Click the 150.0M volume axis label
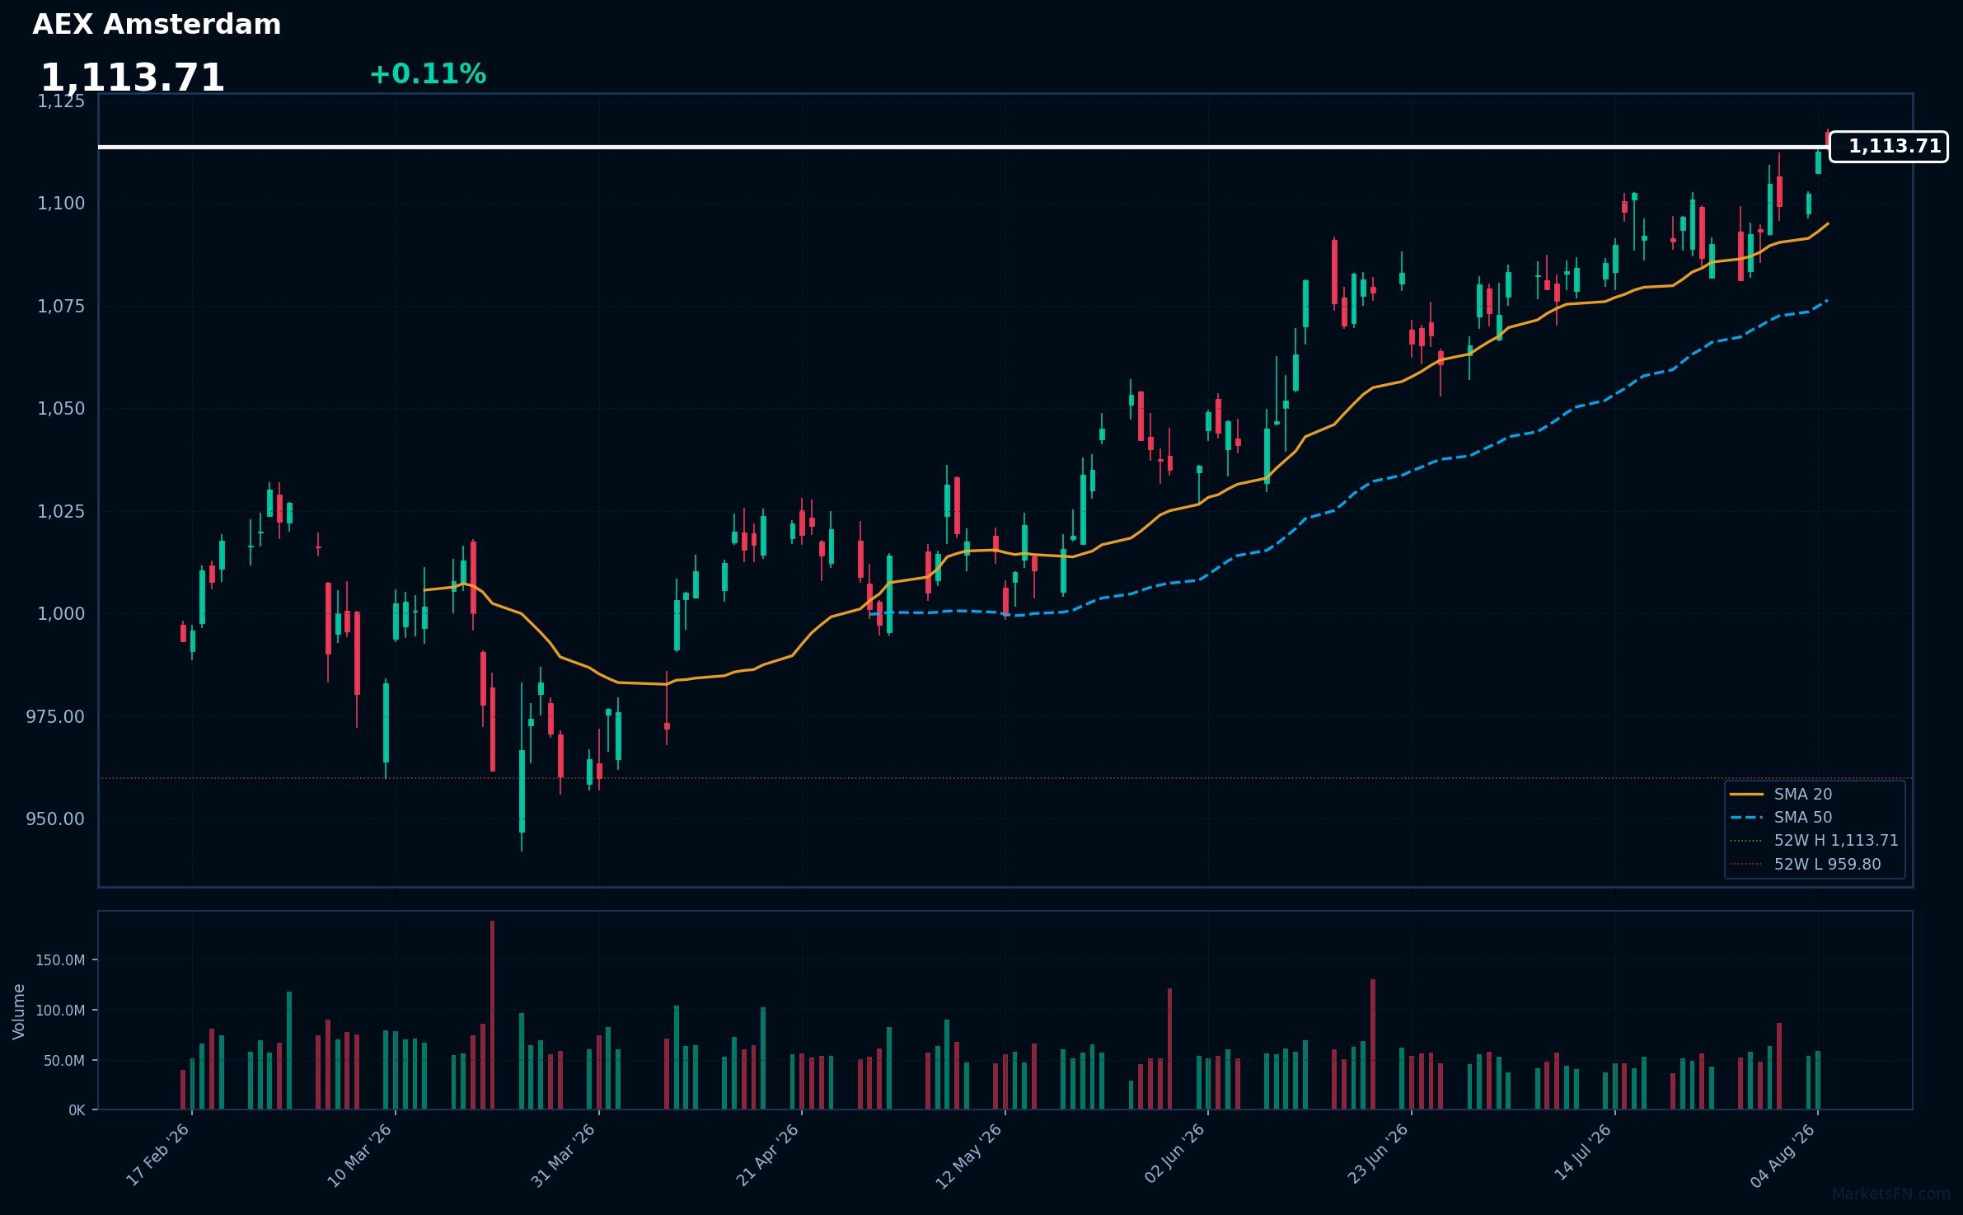 coord(60,960)
